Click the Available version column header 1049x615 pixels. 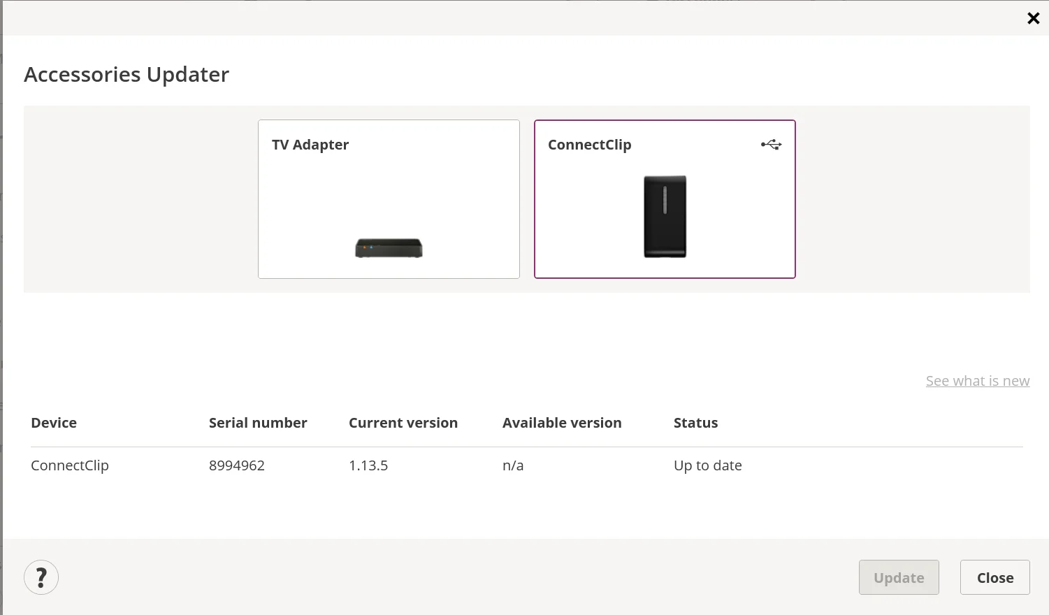562,423
